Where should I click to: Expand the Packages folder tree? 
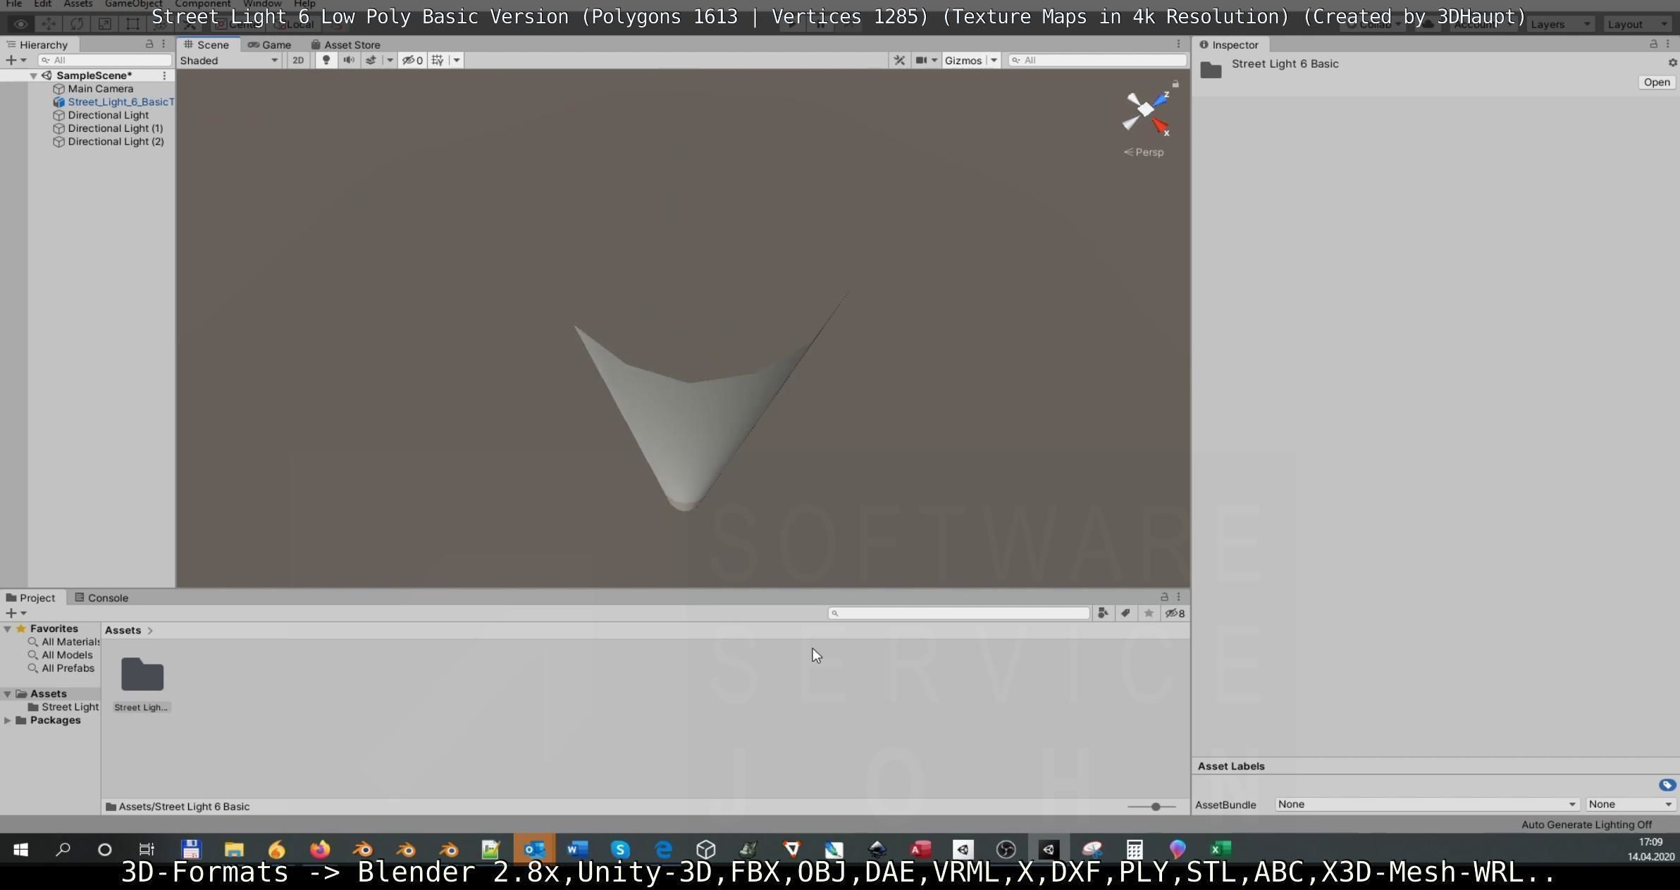pyautogui.click(x=7, y=720)
